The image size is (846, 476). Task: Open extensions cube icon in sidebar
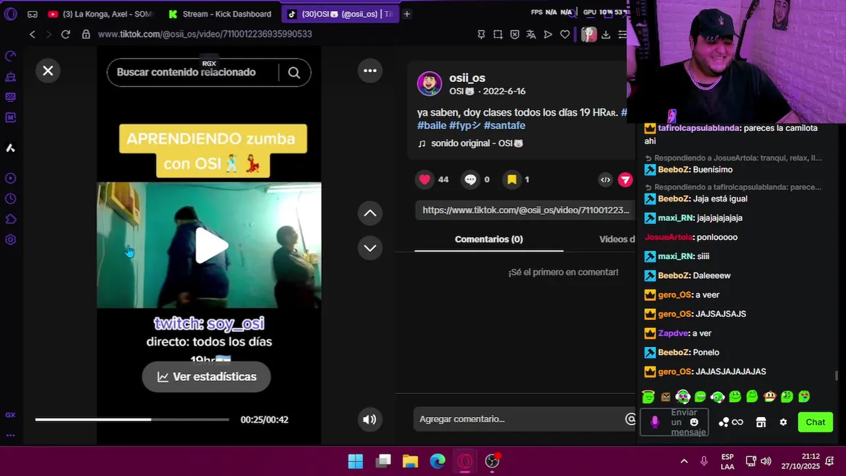(10, 219)
